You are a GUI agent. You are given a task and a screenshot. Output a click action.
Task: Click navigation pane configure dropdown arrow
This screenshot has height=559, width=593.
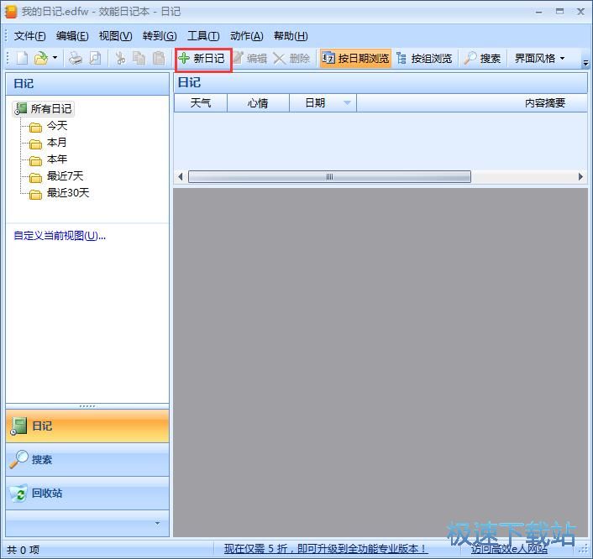click(x=157, y=523)
